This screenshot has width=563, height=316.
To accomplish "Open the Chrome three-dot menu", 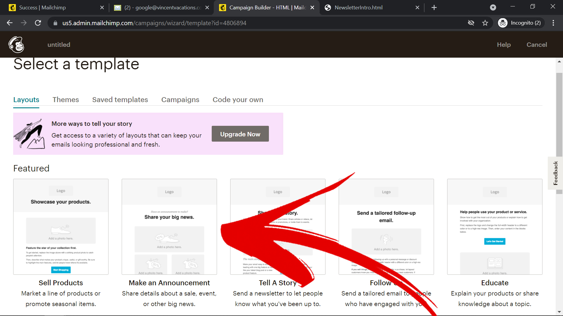I will click(x=553, y=23).
